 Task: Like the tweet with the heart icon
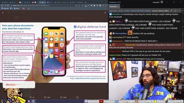click(x=61, y=97)
